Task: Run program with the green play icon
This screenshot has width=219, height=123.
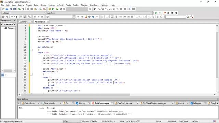Action: point(53,9)
